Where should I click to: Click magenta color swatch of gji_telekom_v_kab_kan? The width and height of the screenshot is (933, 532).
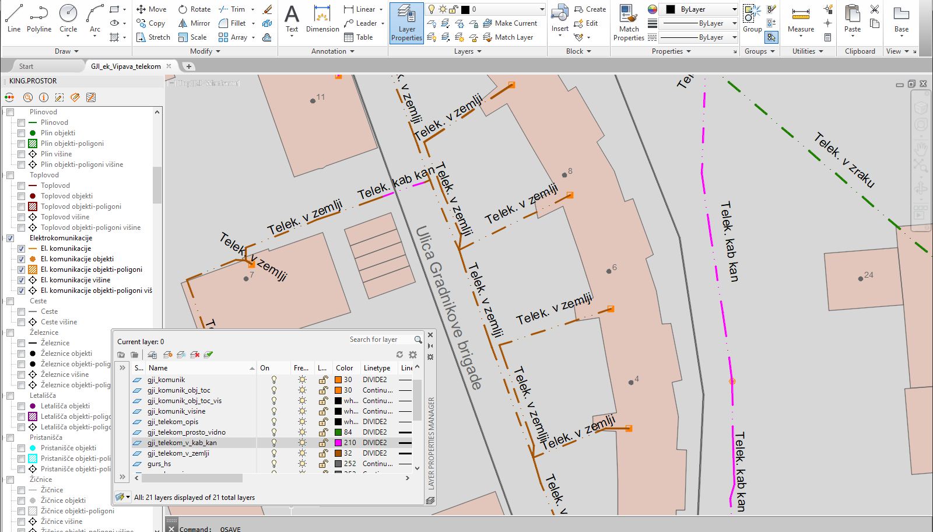coord(338,443)
